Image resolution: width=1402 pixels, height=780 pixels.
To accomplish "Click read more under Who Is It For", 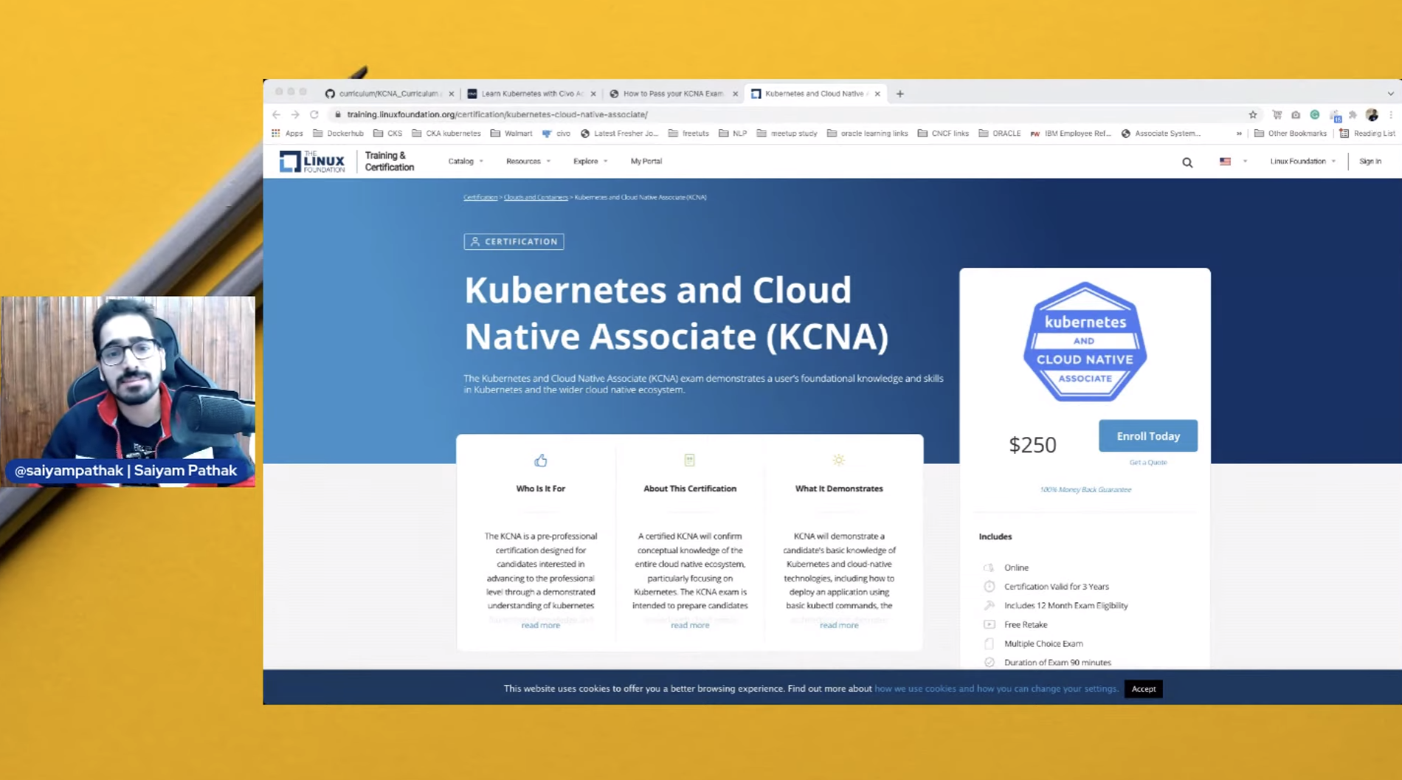I will [x=541, y=625].
